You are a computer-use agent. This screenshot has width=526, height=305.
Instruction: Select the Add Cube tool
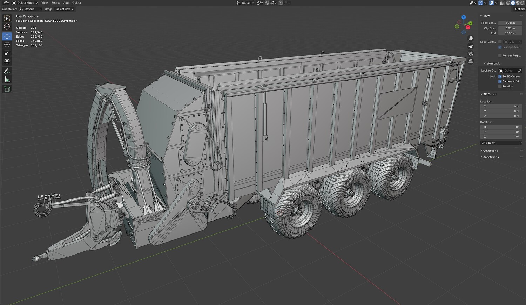(7, 89)
